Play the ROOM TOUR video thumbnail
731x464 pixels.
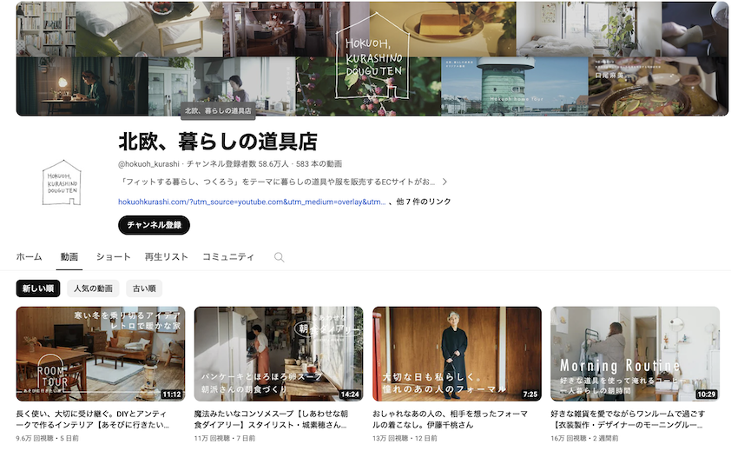(x=101, y=354)
